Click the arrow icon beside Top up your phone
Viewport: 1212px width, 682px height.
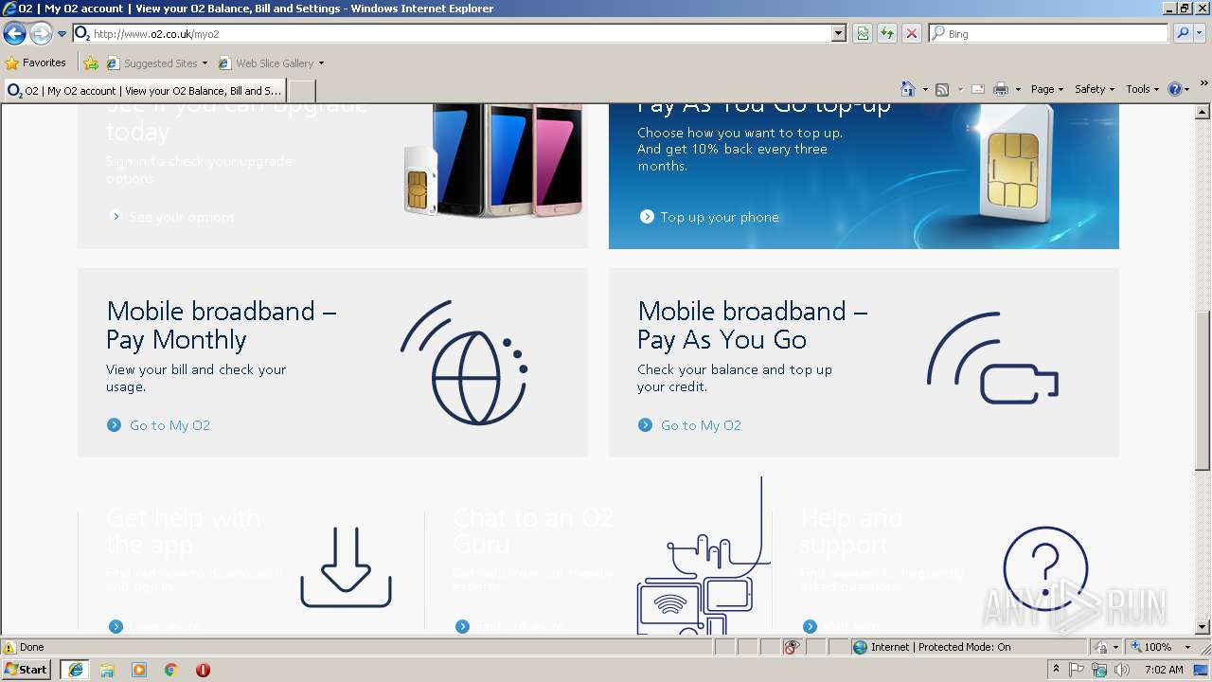[647, 217]
